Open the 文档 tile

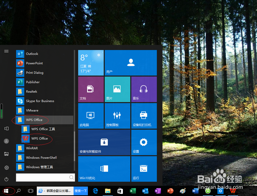[x=91, y=89]
